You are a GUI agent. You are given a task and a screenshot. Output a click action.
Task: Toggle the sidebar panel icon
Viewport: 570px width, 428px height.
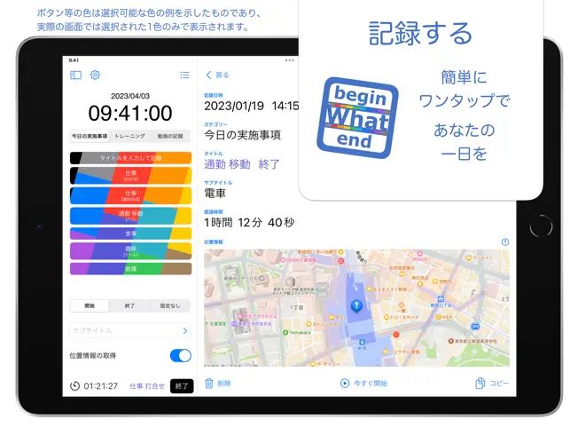(75, 75)
